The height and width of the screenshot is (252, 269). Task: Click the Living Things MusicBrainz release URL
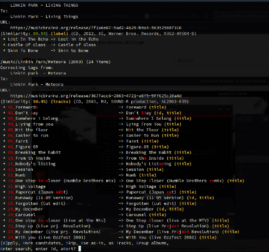96,28
